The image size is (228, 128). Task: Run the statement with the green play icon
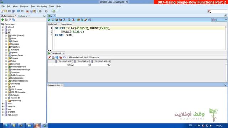coord(49,20)
